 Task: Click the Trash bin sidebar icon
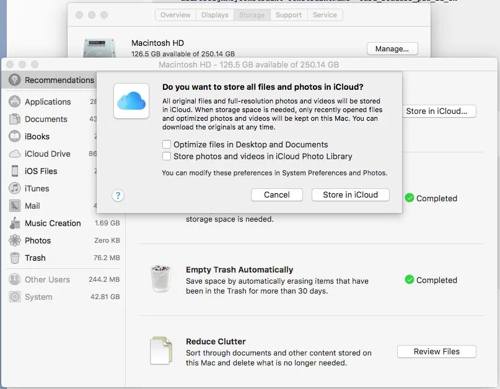coord(14,258)
